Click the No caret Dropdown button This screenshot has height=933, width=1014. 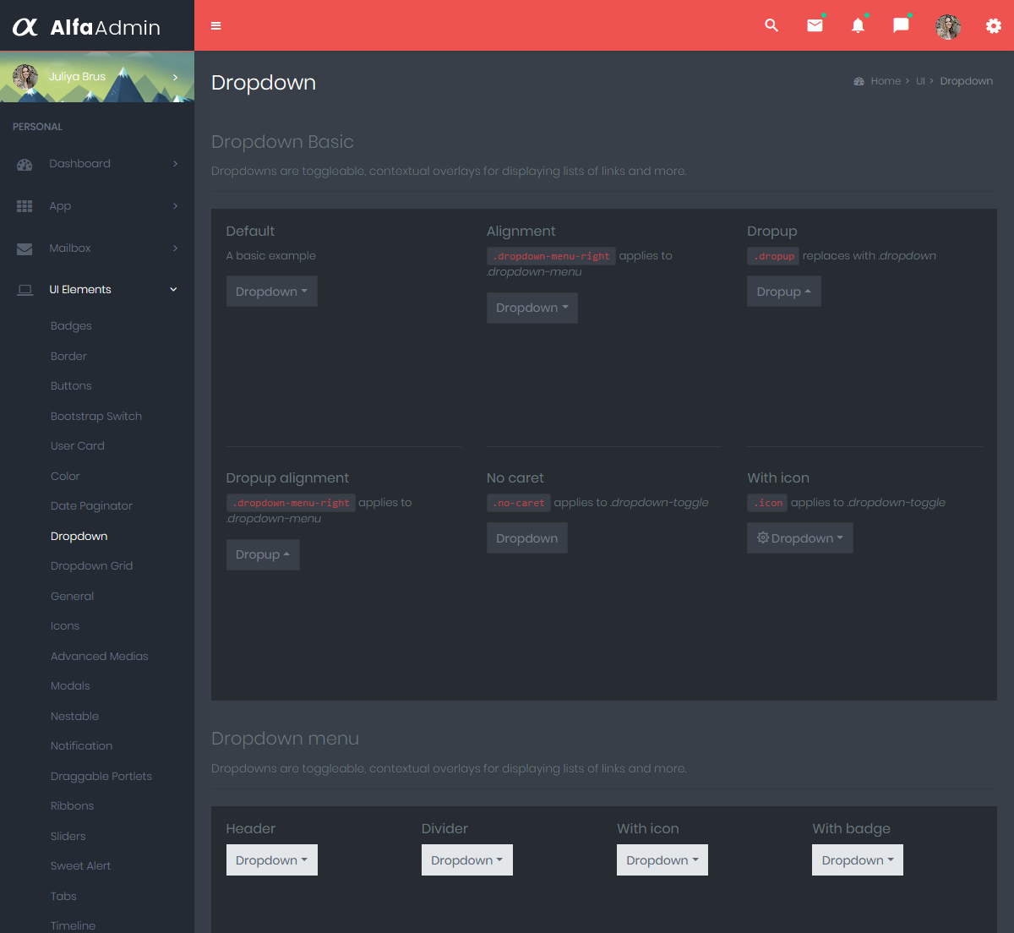tap(526, 538)
